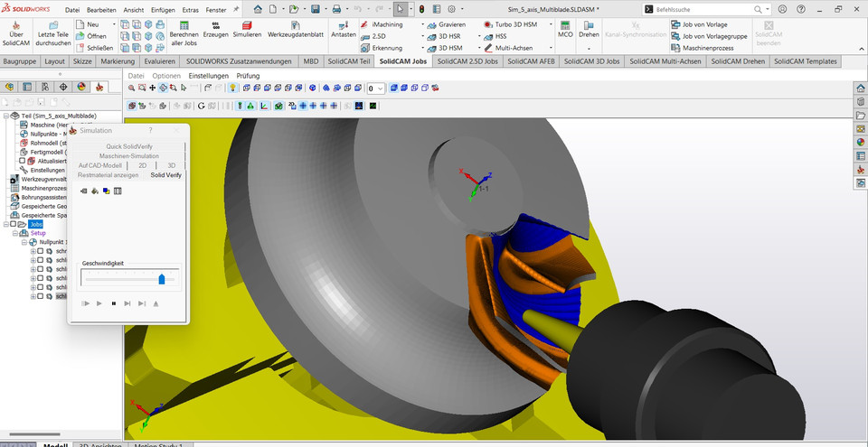Select the Motion Study 1 bottom tab

click(160, 444)
